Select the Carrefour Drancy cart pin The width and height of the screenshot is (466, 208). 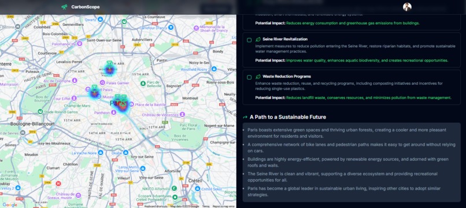click(x=171, y=28)
